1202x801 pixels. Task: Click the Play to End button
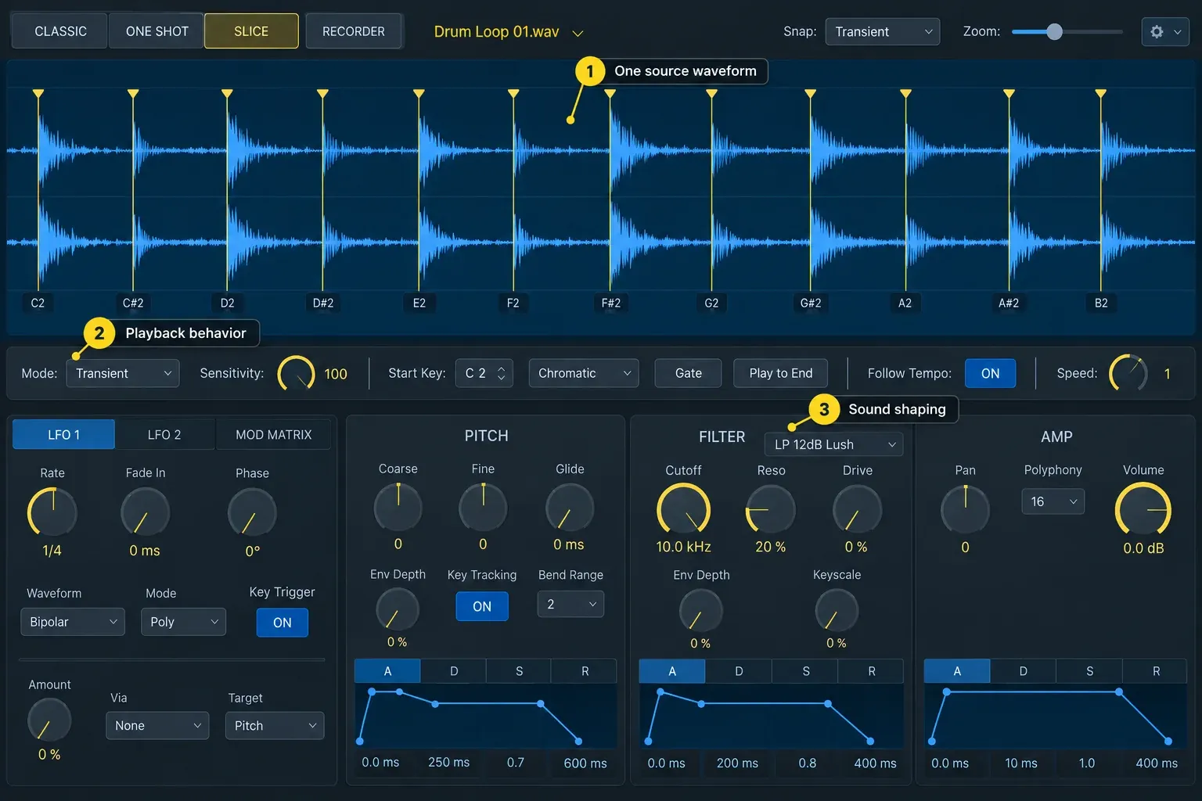click(x=781, y=373)
